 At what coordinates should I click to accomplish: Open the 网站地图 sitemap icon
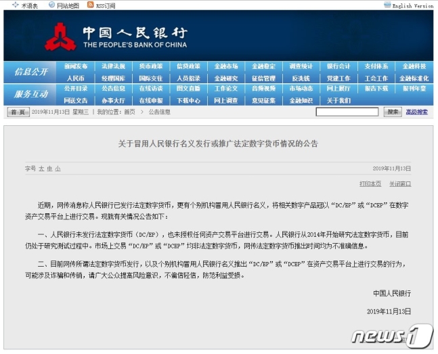pos(51,5)
